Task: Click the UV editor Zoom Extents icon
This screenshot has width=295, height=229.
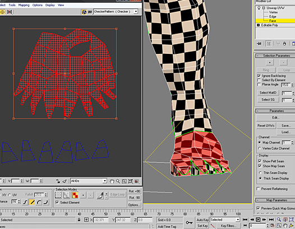Action: 130,181
